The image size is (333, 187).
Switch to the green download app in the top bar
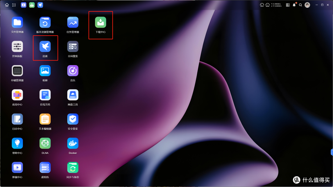32,5
